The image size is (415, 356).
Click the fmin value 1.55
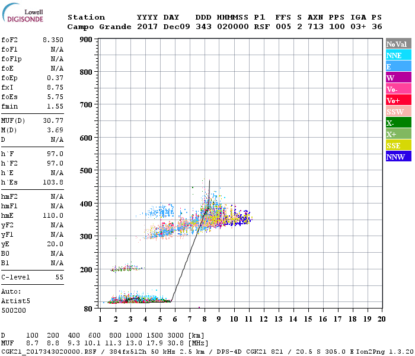(55, 106)
